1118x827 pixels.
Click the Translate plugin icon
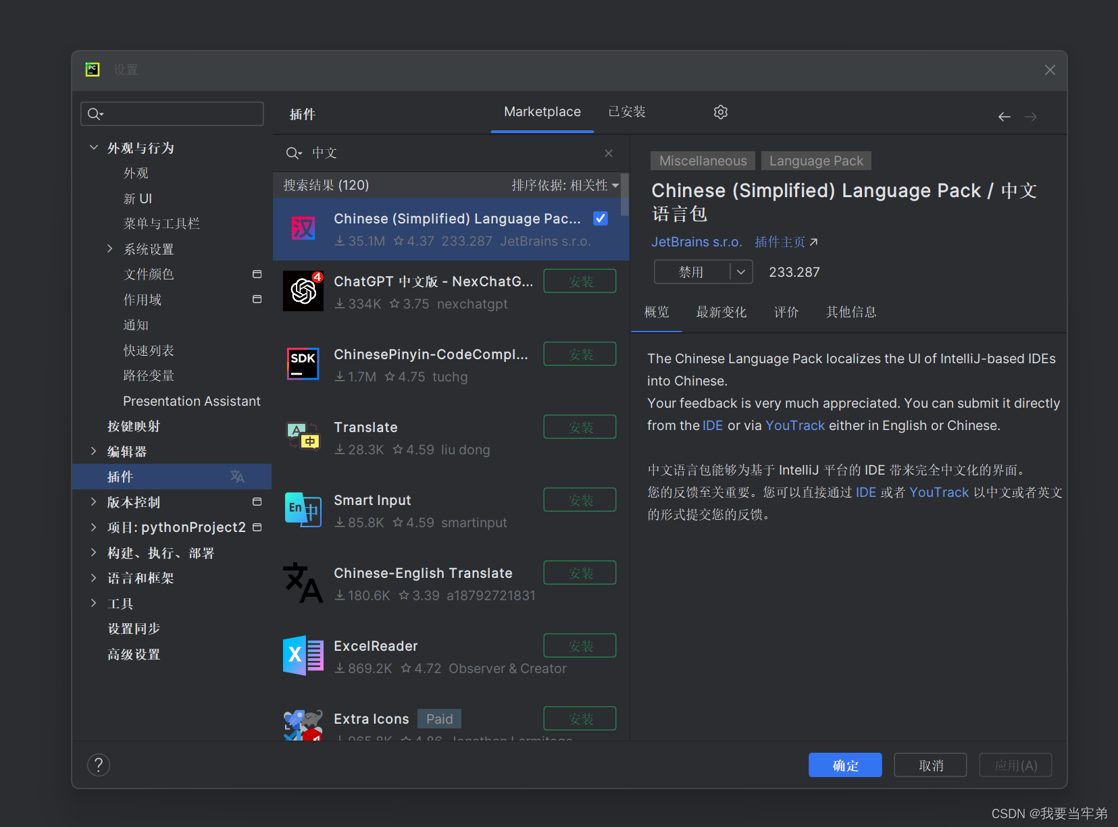pos(303,437)
